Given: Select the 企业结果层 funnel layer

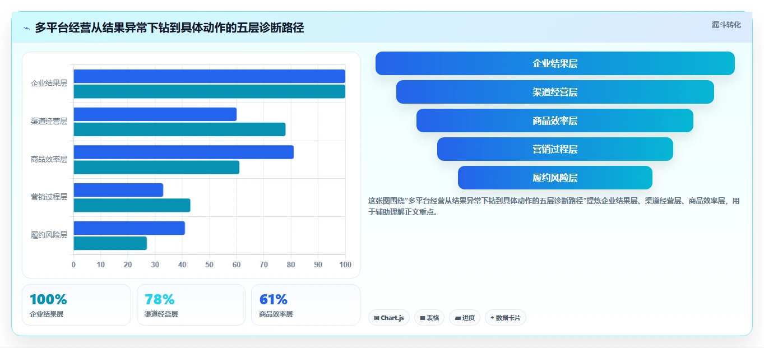Looking at the screenshot, I should (x=555, y=63).
